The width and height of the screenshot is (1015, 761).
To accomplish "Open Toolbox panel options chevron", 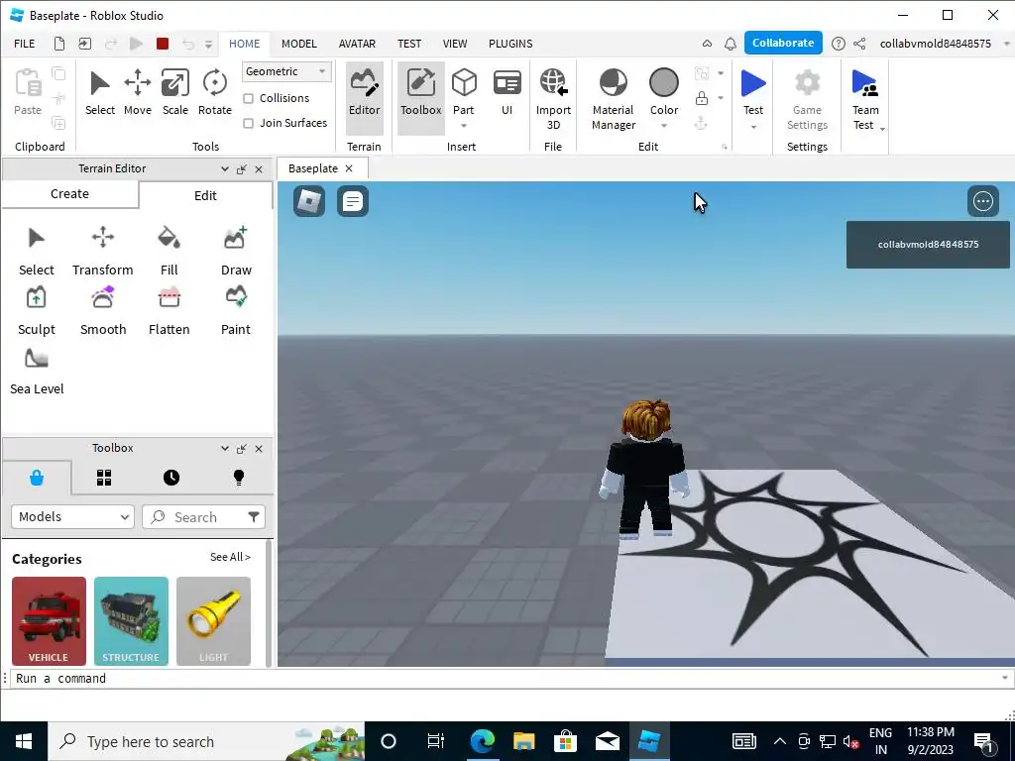I will (225, 449).
